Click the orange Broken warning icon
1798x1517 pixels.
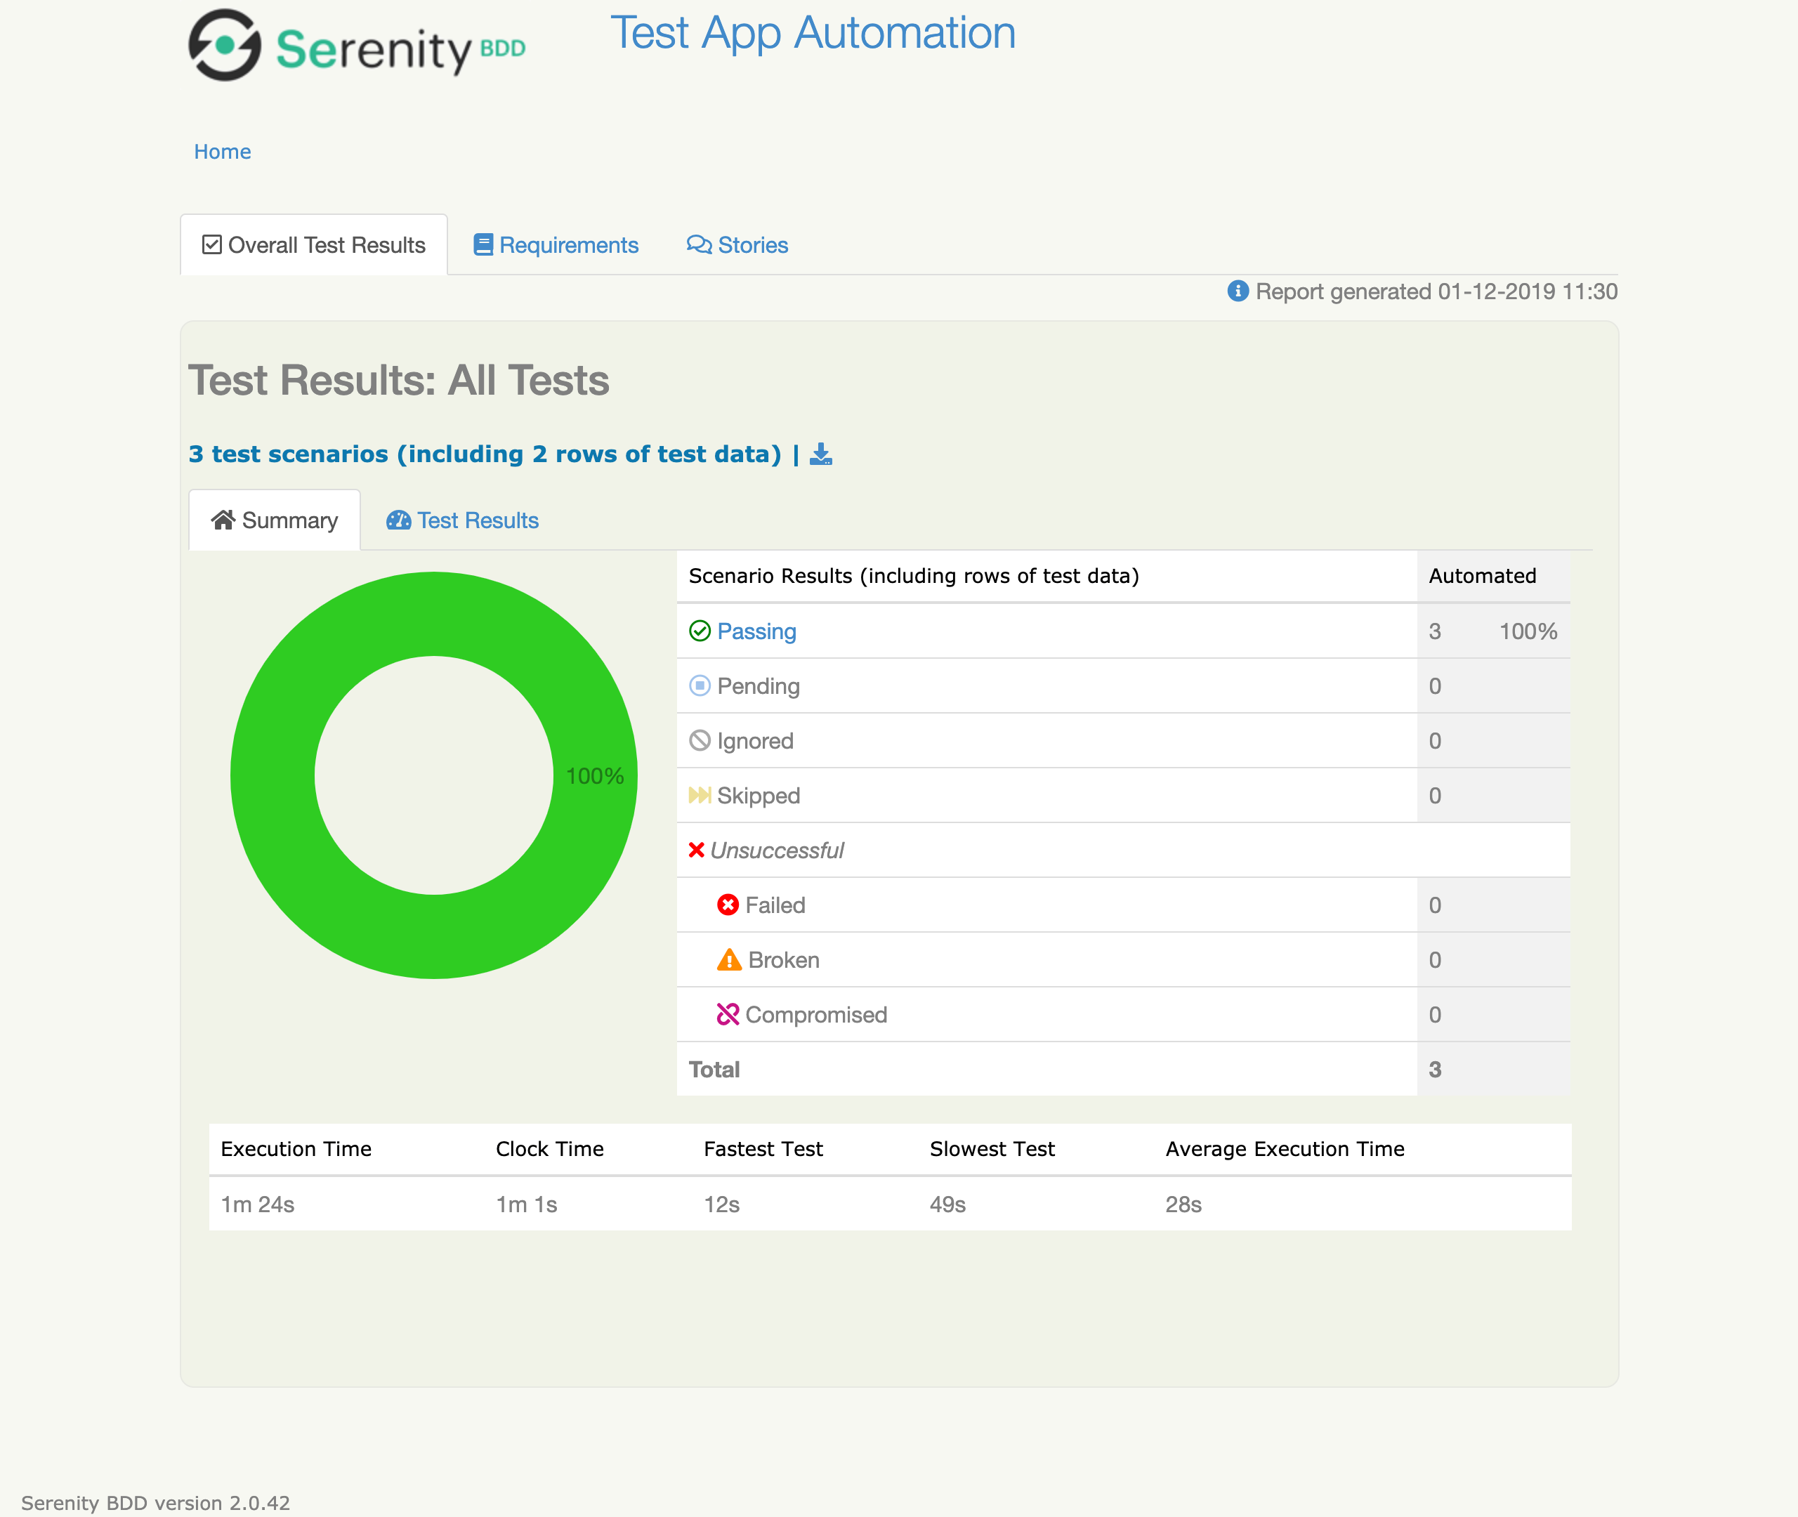point(729,960)
